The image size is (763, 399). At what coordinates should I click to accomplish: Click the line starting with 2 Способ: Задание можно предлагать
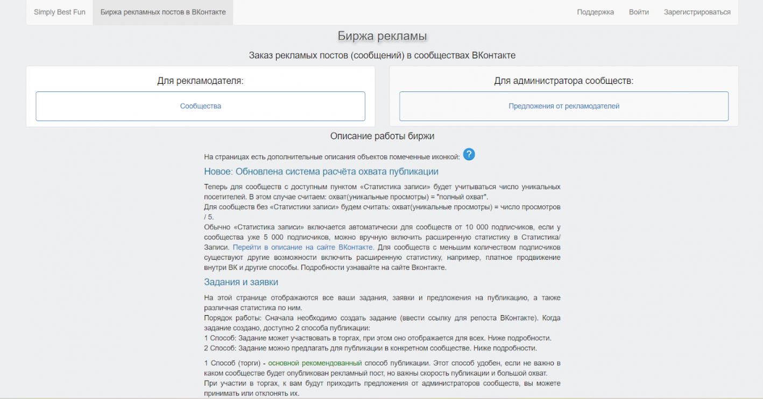(x=370, y=348)
